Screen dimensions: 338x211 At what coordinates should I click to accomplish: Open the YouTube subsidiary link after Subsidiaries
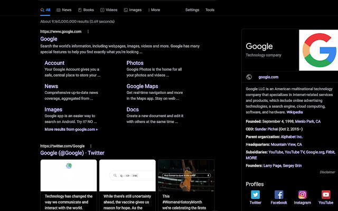click(276, 152)
